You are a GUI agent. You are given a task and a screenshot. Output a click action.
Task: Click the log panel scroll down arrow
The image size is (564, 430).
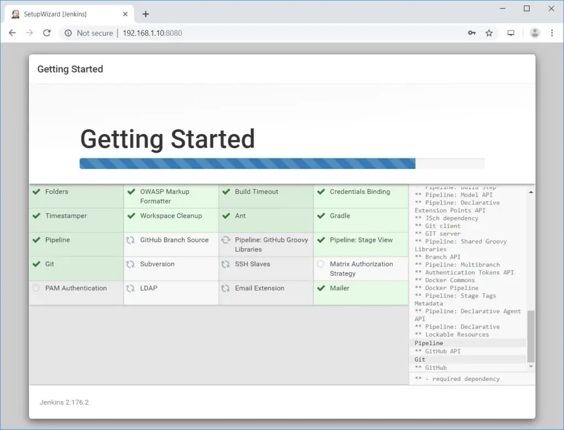531,366
